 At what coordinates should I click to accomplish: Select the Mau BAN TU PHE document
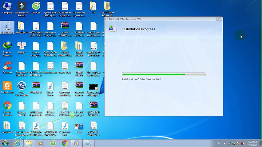click(x=94, y=49)
